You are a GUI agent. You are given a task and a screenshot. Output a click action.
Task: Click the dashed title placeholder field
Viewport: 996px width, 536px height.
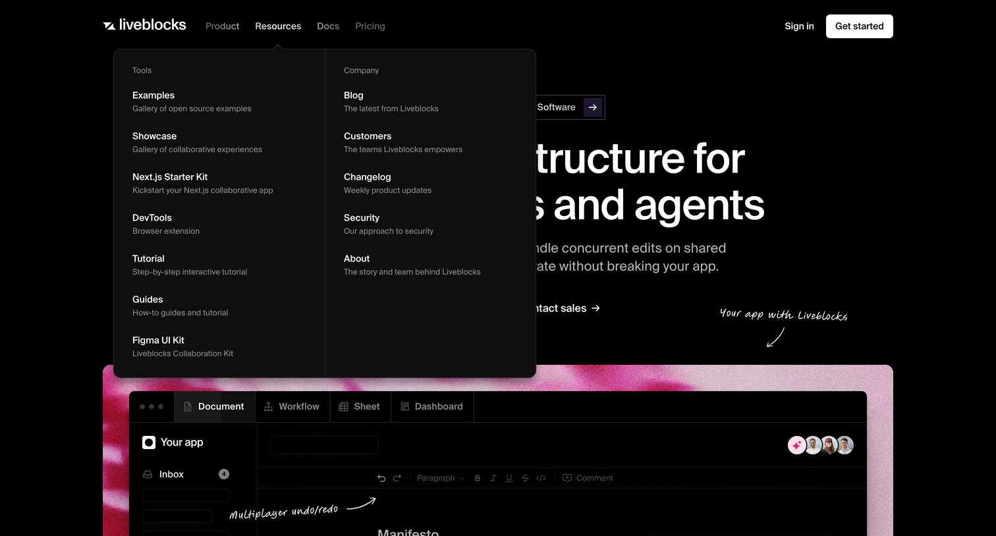[324, 445]
